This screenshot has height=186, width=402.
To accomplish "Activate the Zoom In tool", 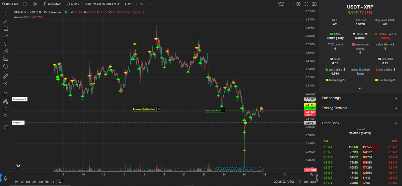I will pos(5,84).
